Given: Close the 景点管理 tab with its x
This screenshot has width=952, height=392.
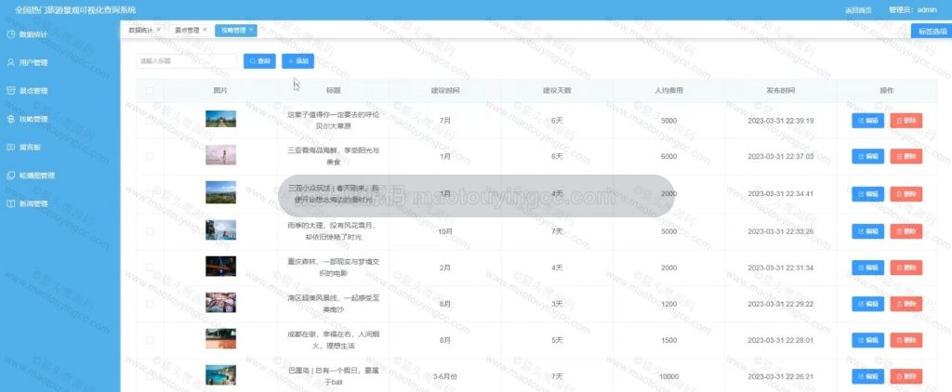Looking at the screenshot, I should [x=205, y=29].
